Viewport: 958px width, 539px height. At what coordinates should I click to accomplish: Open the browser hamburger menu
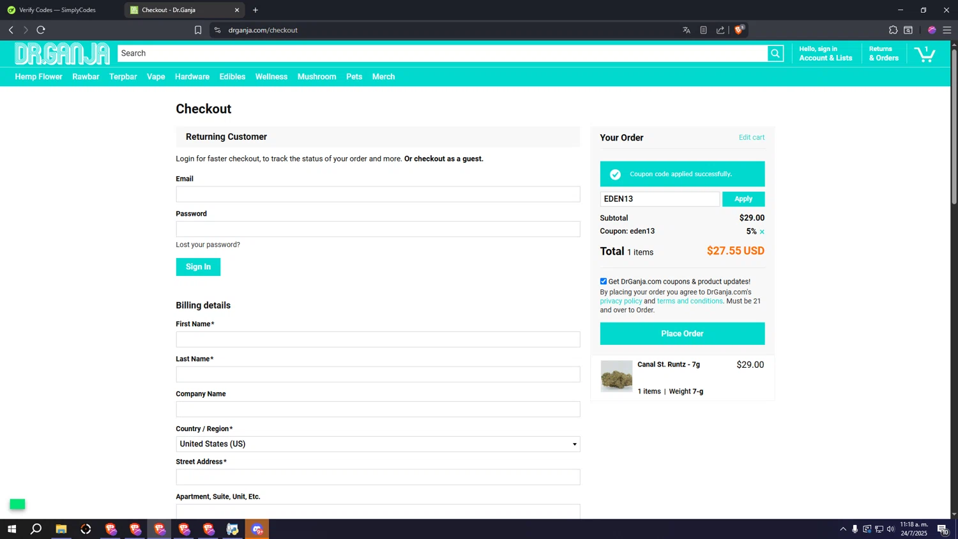(947, 30)
